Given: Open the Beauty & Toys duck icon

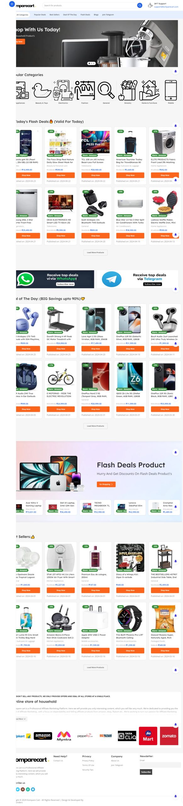Looking at the screenshot, I should pos(42,90).
